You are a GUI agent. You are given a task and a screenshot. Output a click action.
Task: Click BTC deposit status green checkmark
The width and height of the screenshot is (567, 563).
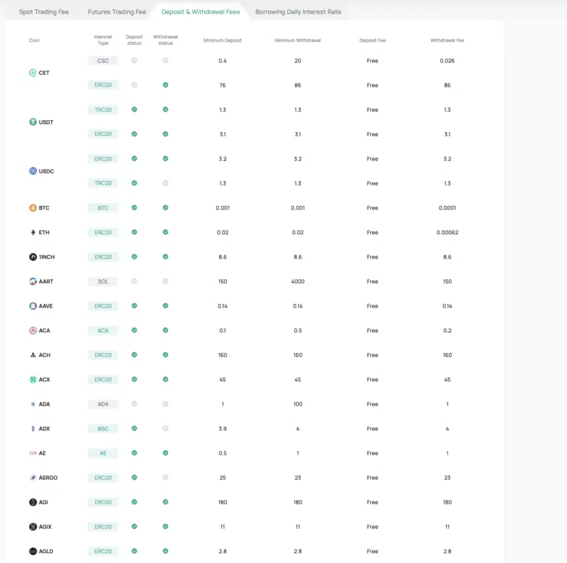tap(134, 207)
